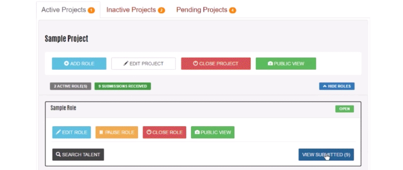403x170 pixels.
Task: Click the plus icon on Add Role
Action: coord(66,64)
